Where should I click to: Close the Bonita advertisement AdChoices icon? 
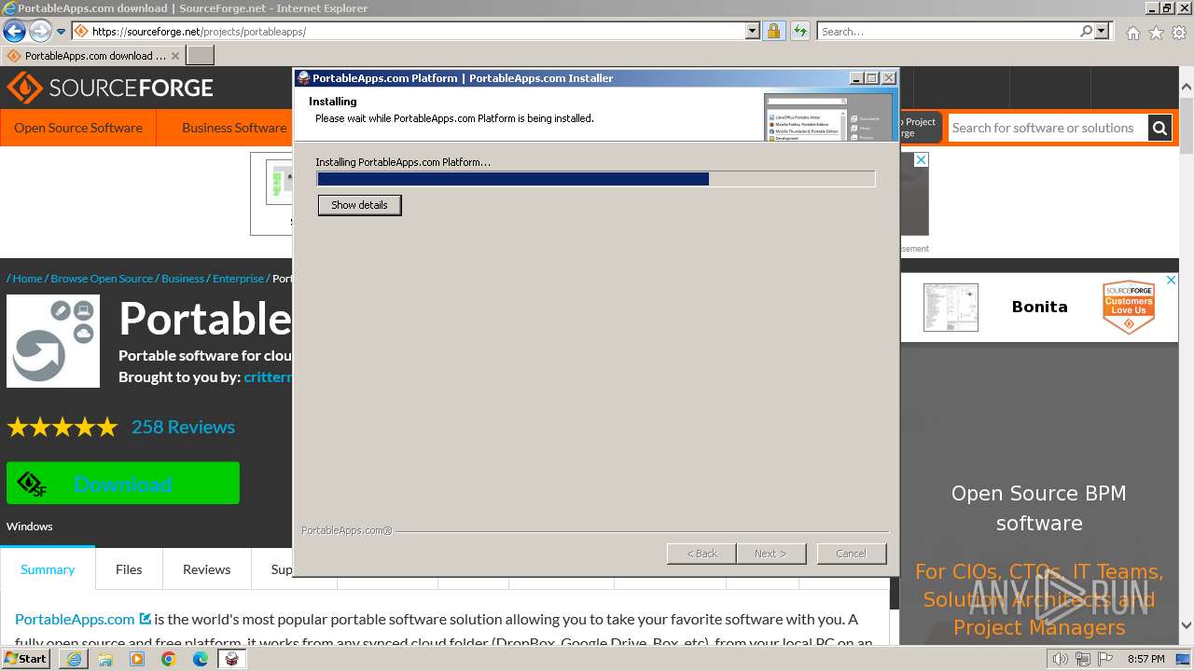pyautogui.click(x=1170, y=281)
